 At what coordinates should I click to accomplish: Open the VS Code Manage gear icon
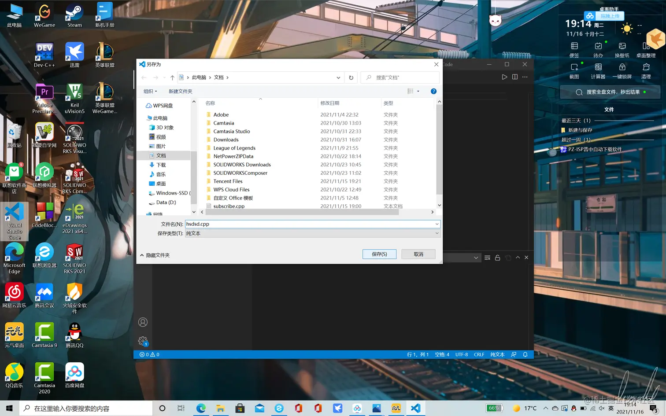(143, 341)
